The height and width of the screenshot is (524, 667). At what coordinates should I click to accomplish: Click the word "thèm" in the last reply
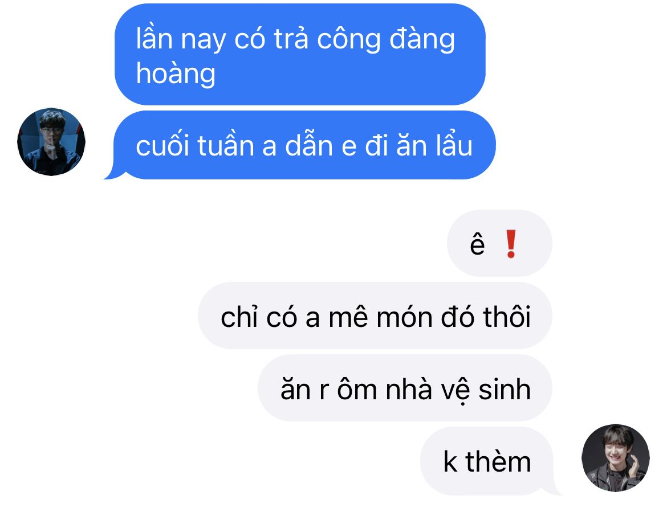498,461
